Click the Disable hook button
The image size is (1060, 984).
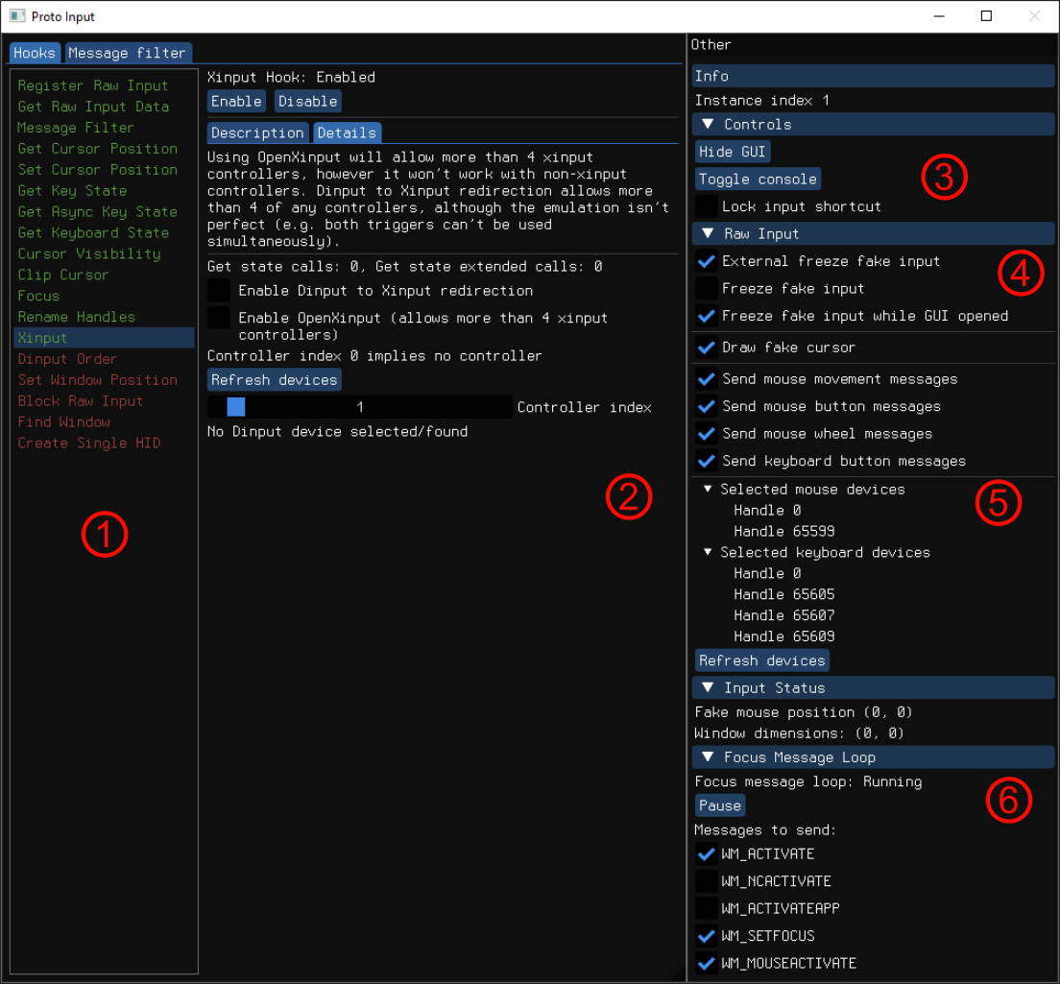307,102
